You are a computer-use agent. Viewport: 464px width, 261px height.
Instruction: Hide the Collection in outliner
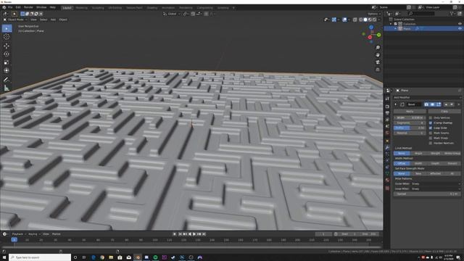460,24
